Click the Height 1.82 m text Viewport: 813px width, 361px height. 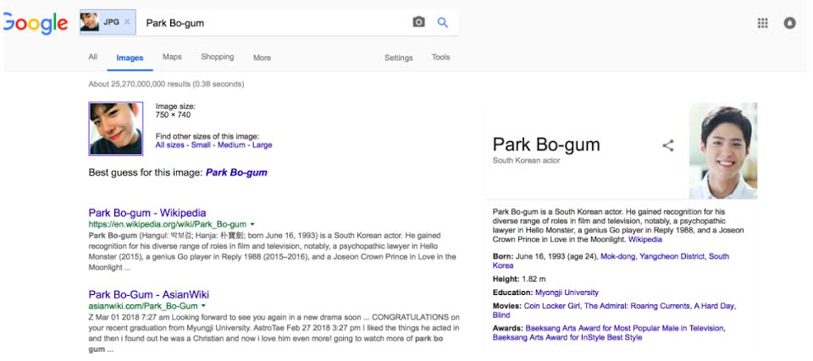(519, 279)
